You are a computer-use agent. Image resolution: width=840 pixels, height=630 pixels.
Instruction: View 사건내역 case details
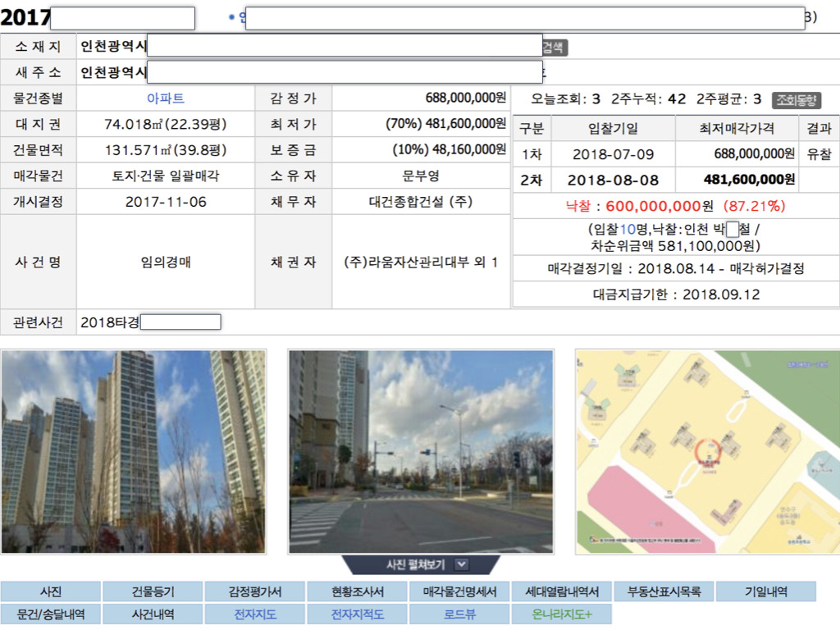153,614
